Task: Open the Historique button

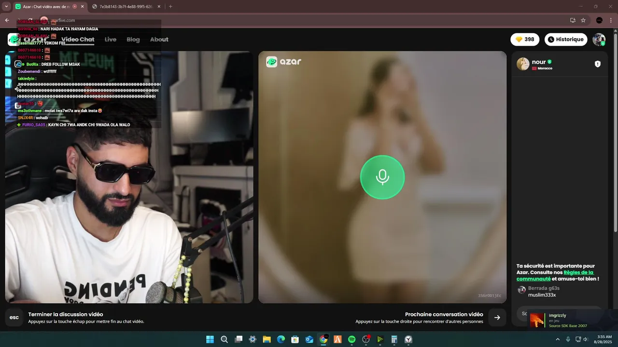Action: point(566,40)
